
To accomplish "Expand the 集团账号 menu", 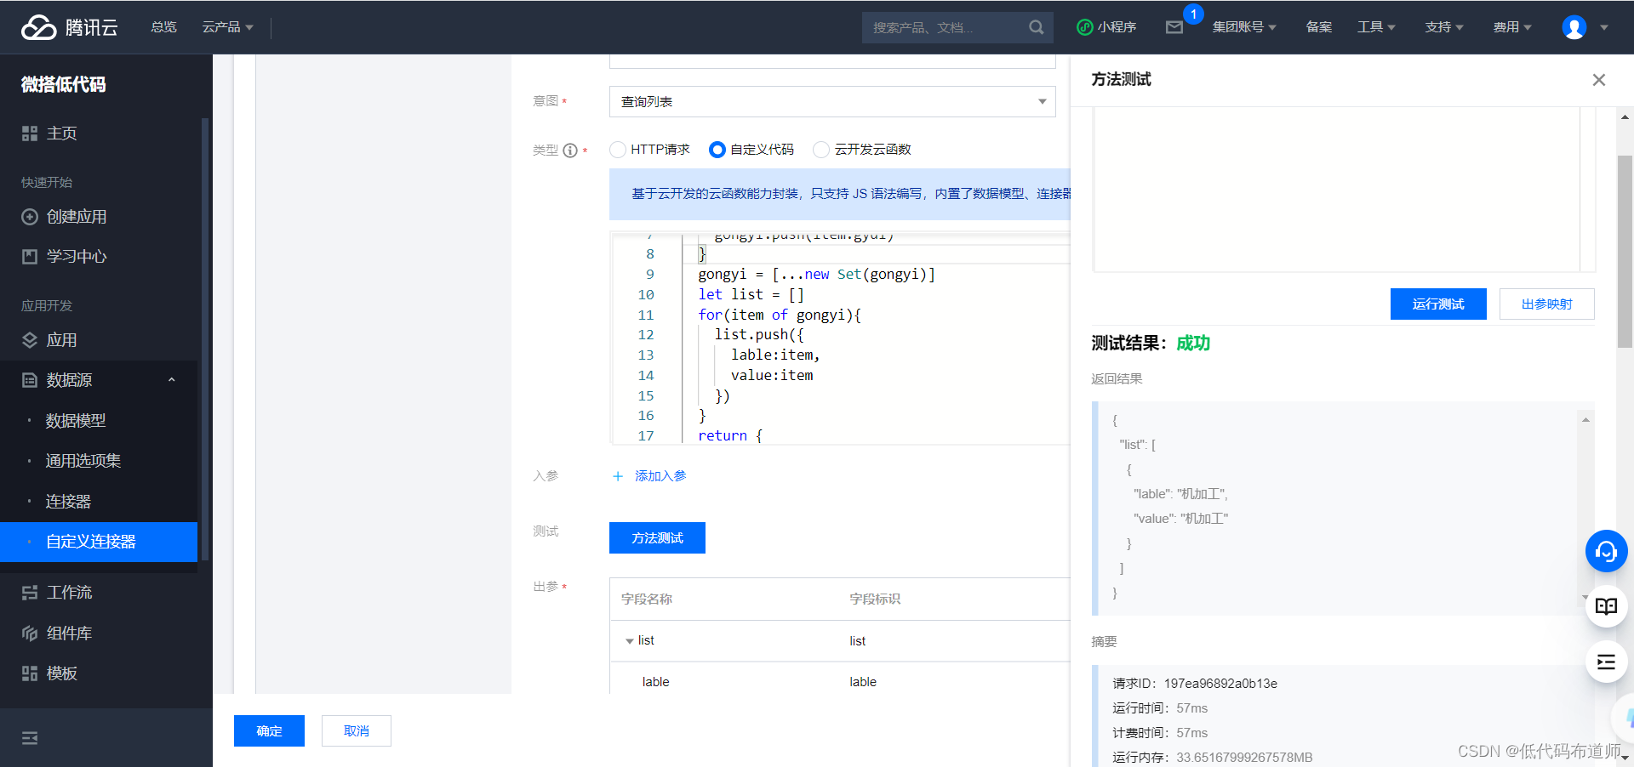I will point(1244,27).
